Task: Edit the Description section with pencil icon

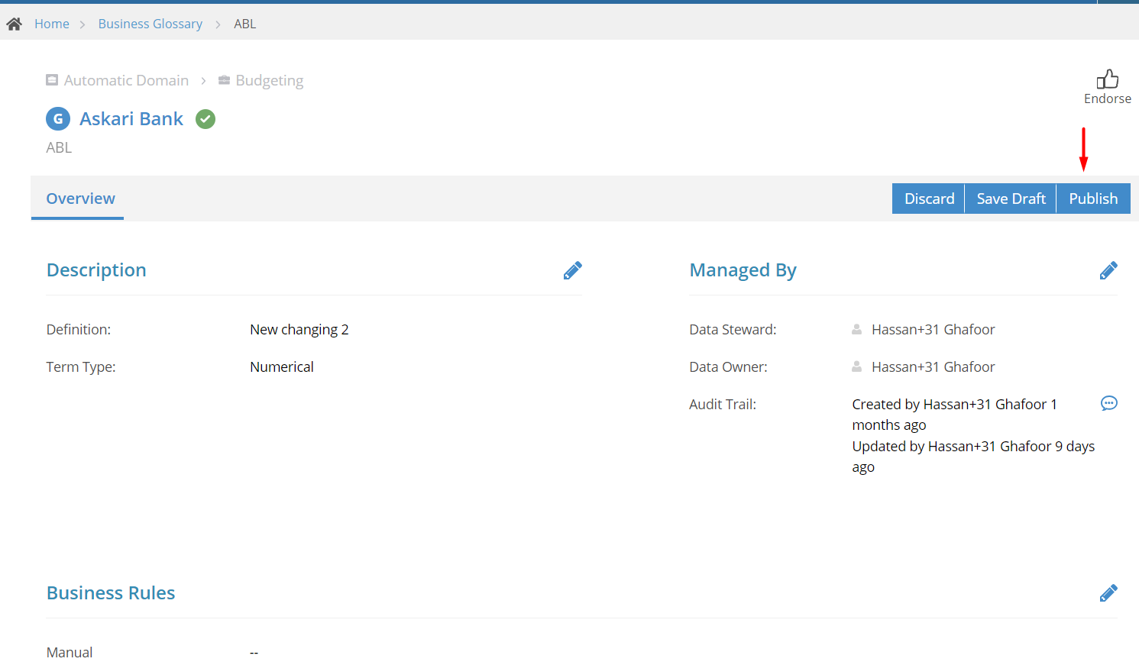Action: (x=573, y=270)
